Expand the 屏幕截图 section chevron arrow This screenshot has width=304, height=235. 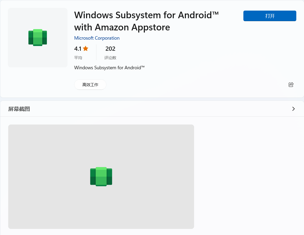click(293, 109)
